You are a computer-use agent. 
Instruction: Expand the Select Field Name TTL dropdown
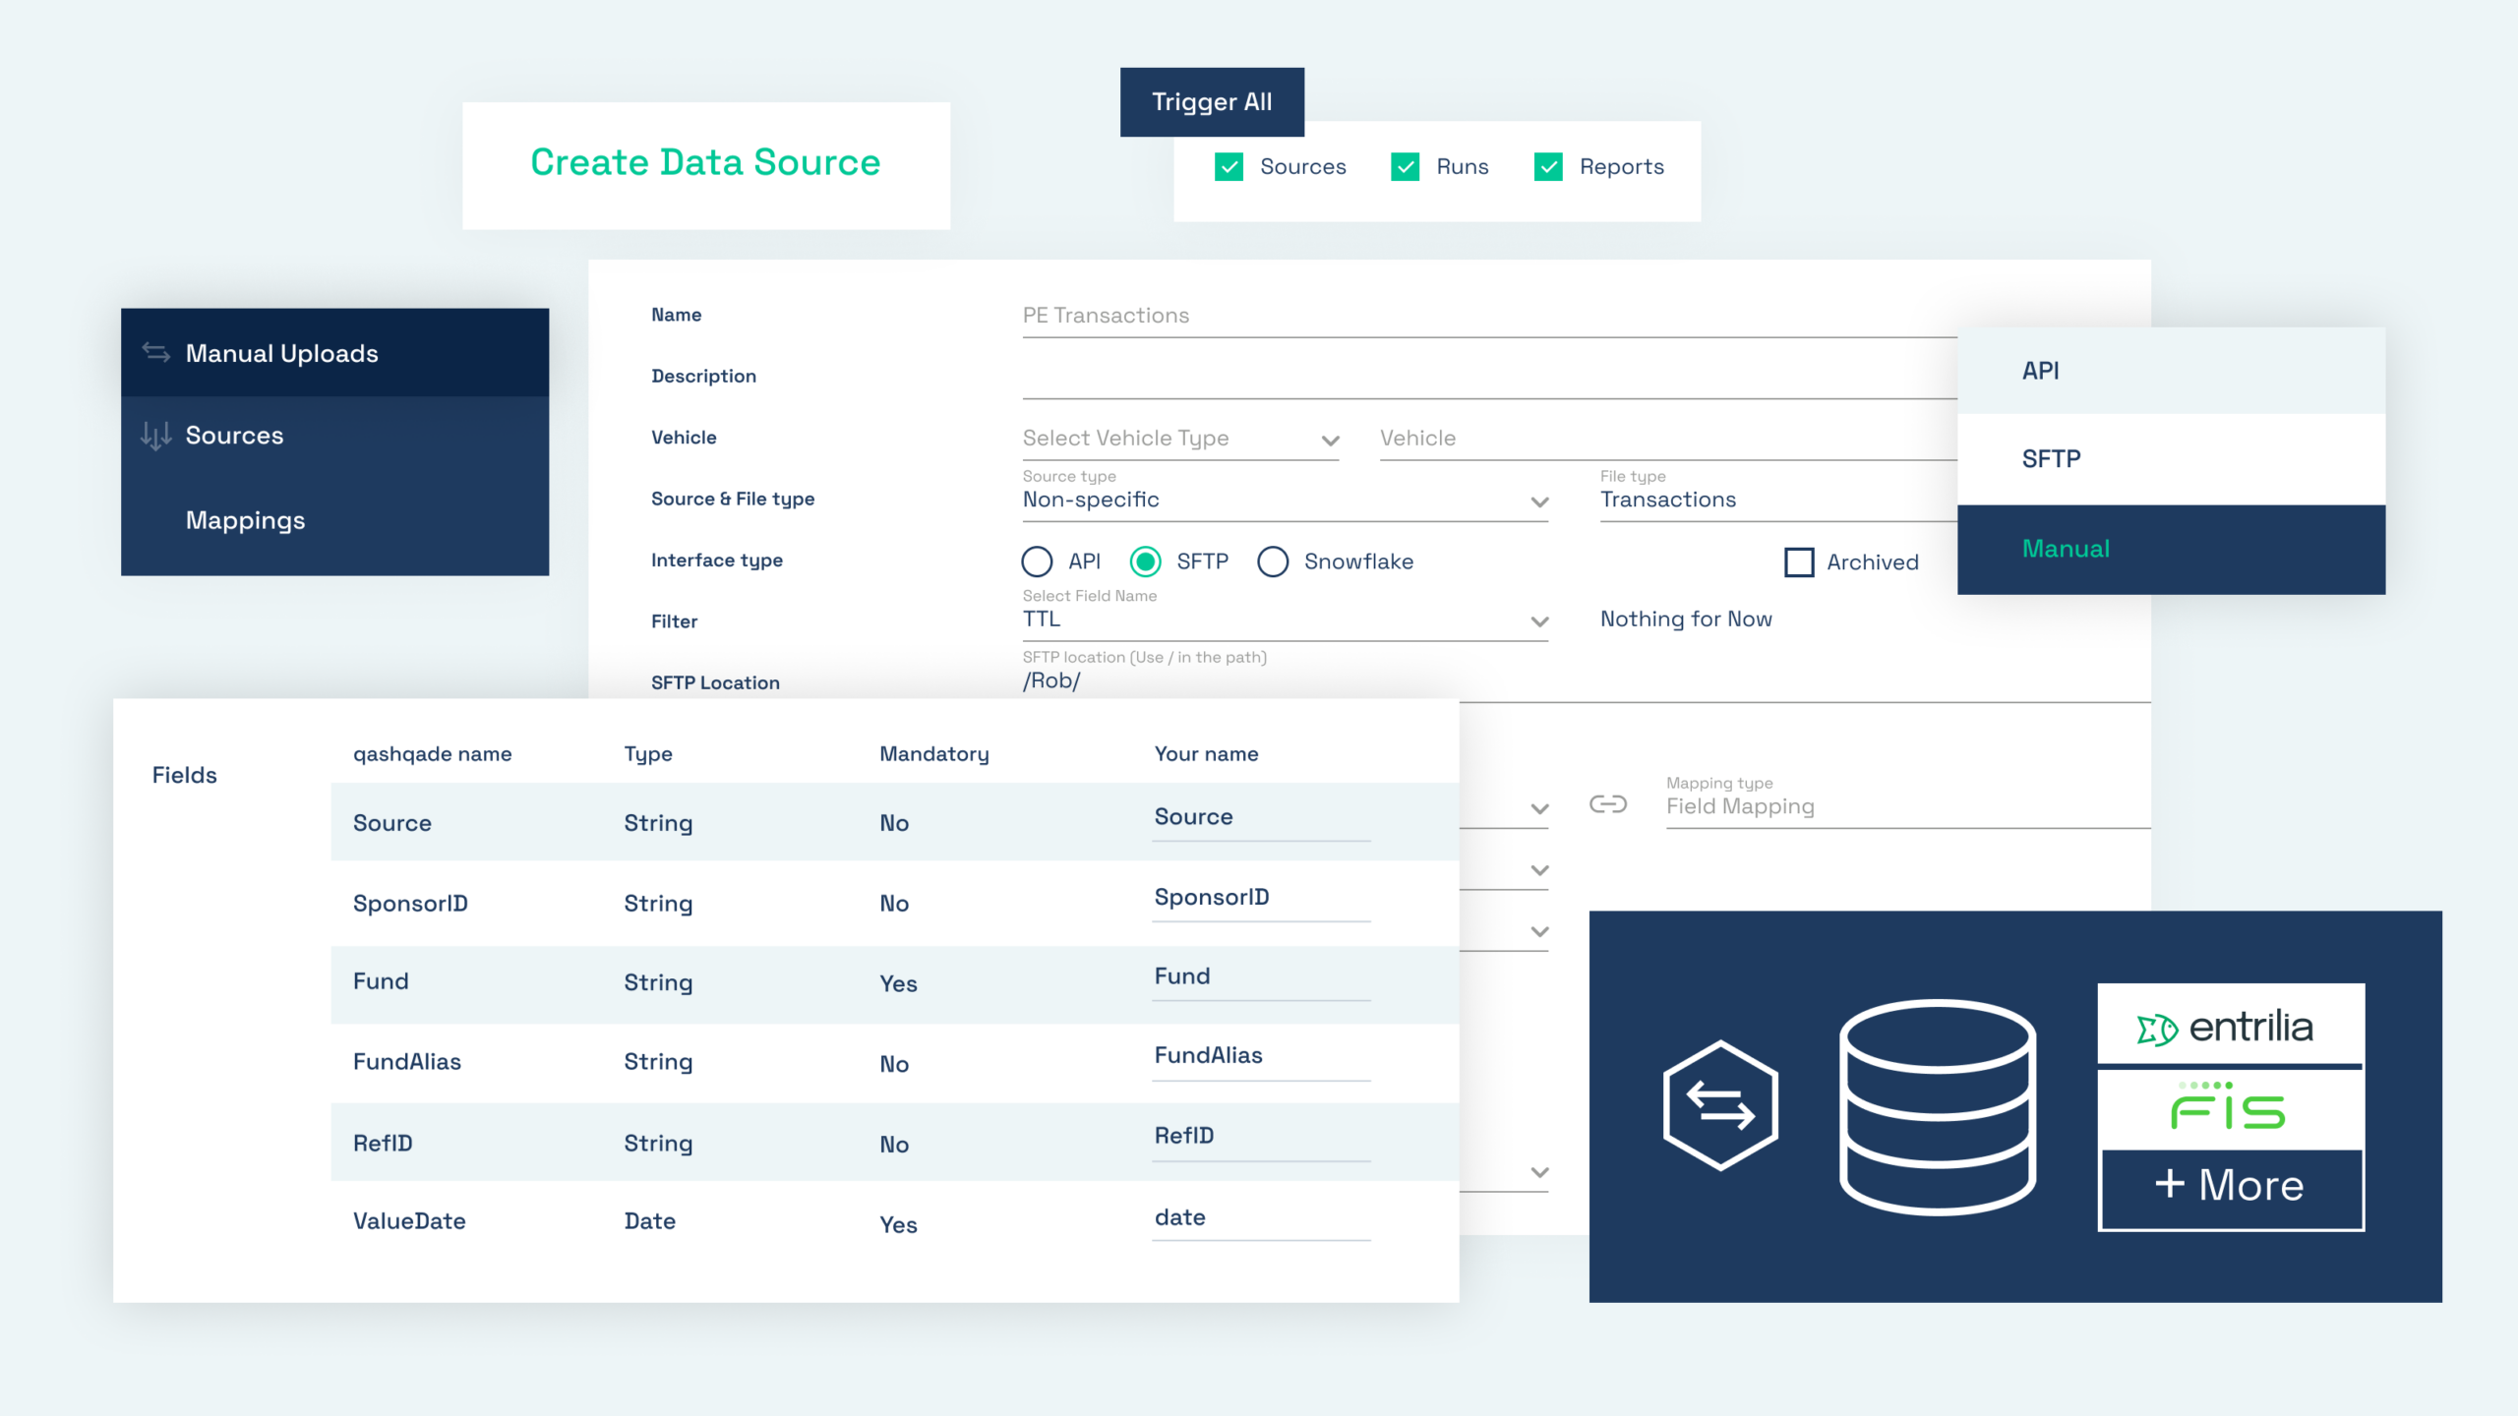point(1286,615)
